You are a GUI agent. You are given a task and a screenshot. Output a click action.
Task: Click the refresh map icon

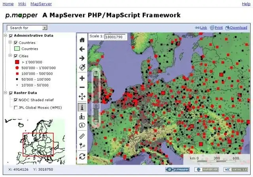82,156
